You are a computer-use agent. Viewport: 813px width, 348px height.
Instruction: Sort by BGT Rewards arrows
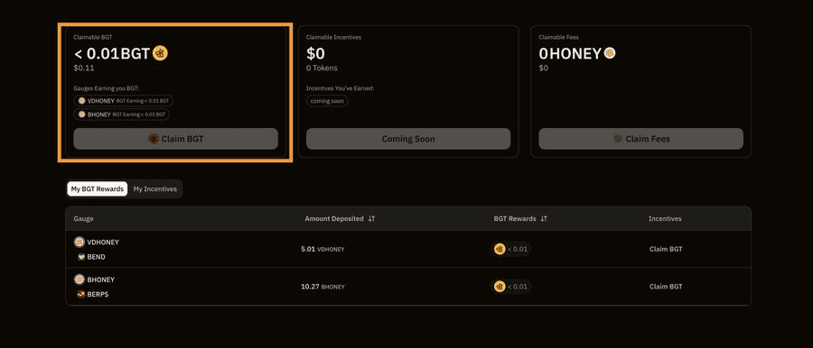tap(544, 219)
